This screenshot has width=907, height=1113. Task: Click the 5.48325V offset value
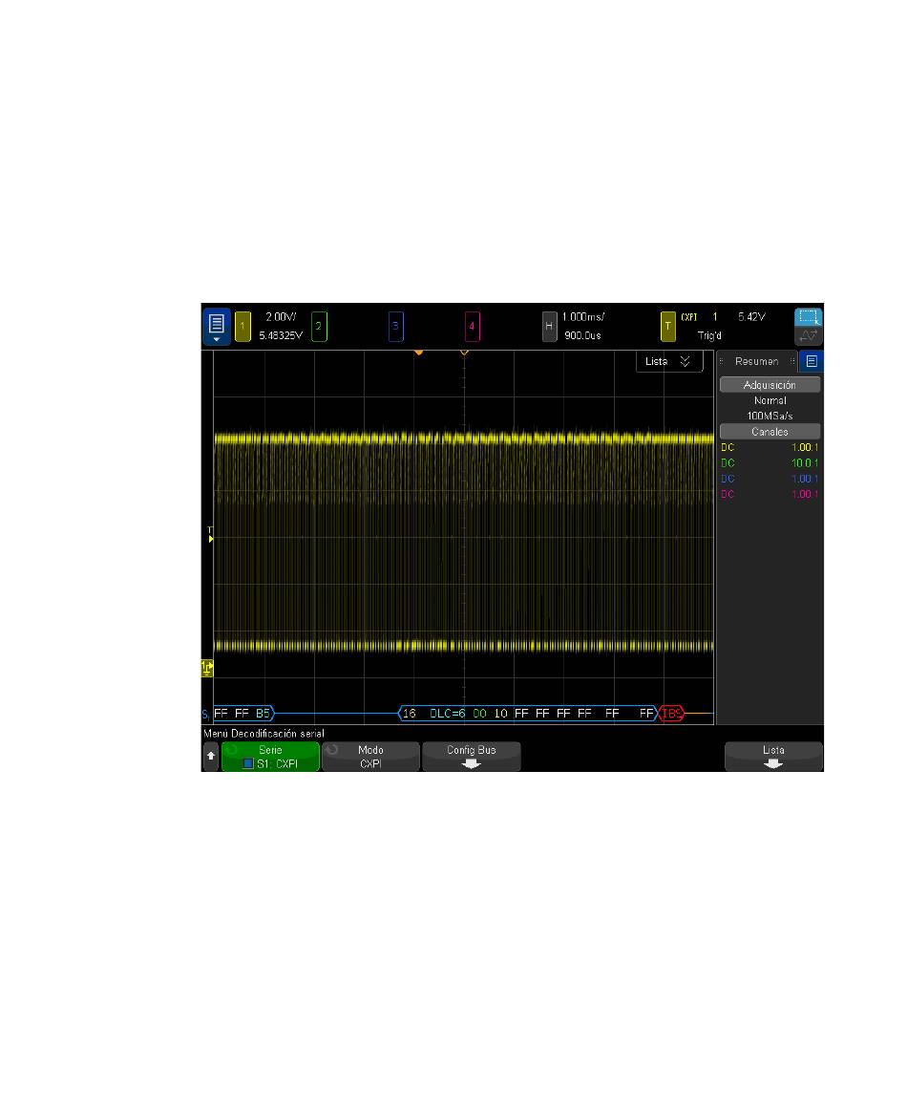(x=281, y=335)
